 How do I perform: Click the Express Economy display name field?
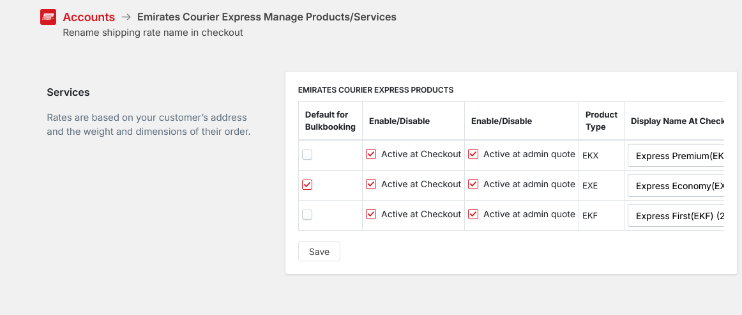(x=677, y=186)
